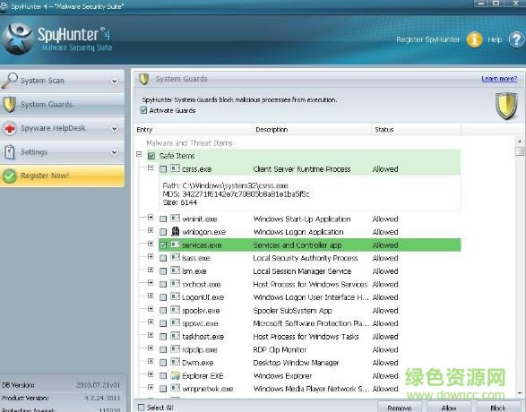526x412 pixels.
Task: Click the process list vertical scrollbar thumb
Action: [520, 151]
